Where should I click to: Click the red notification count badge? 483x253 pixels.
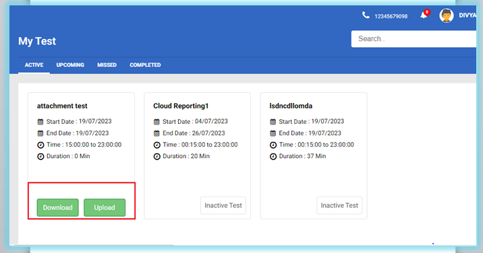point(427,12)
